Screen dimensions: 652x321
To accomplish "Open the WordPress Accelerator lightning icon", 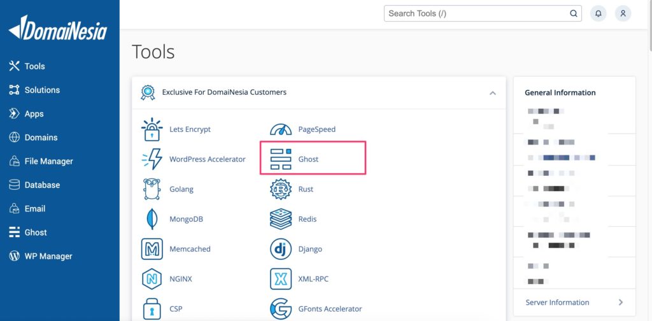I will pyautogui.click(x=152, y=159).
